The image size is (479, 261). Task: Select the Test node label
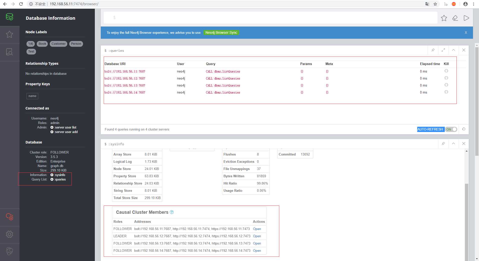31,51
